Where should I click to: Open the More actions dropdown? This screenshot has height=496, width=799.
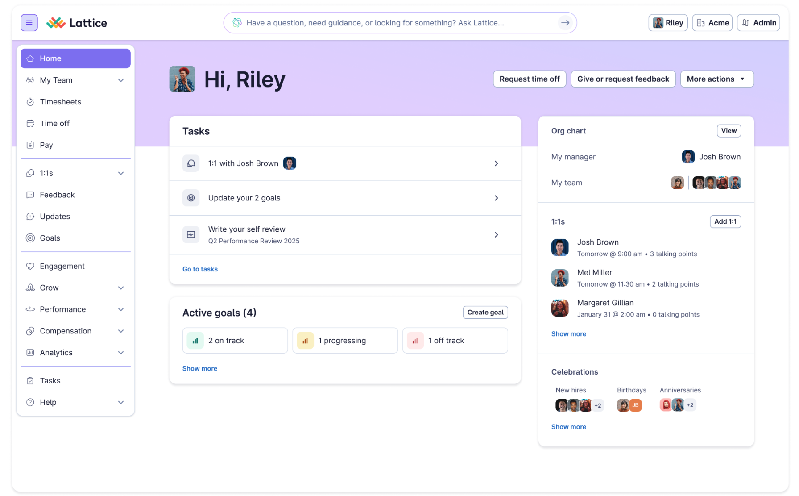[717, 79]
